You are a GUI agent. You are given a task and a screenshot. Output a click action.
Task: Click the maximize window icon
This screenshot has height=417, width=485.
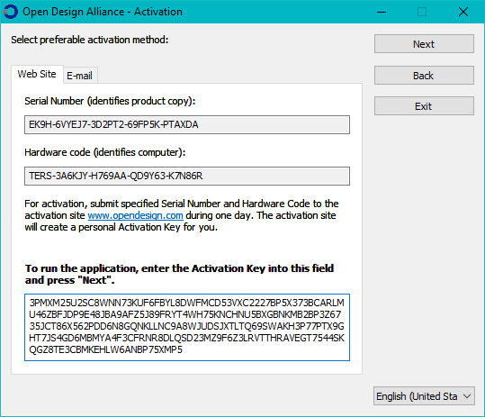pos(422,12)
